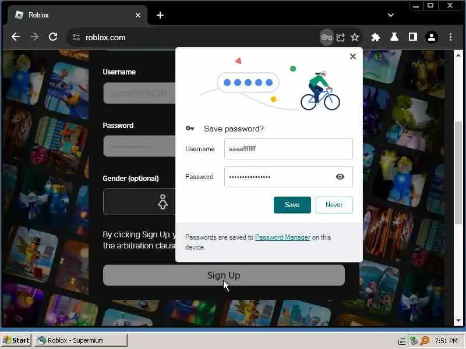Toggle the side panel icon
This screenshot has width=466, height=349.
tap(413, 37)
